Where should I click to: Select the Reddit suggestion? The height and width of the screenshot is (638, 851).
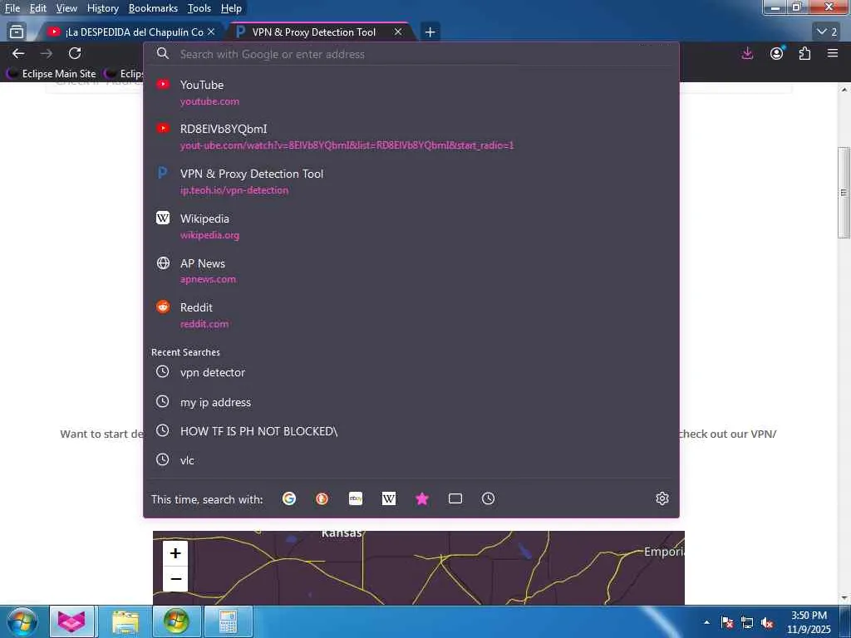(x=411, y=315)
